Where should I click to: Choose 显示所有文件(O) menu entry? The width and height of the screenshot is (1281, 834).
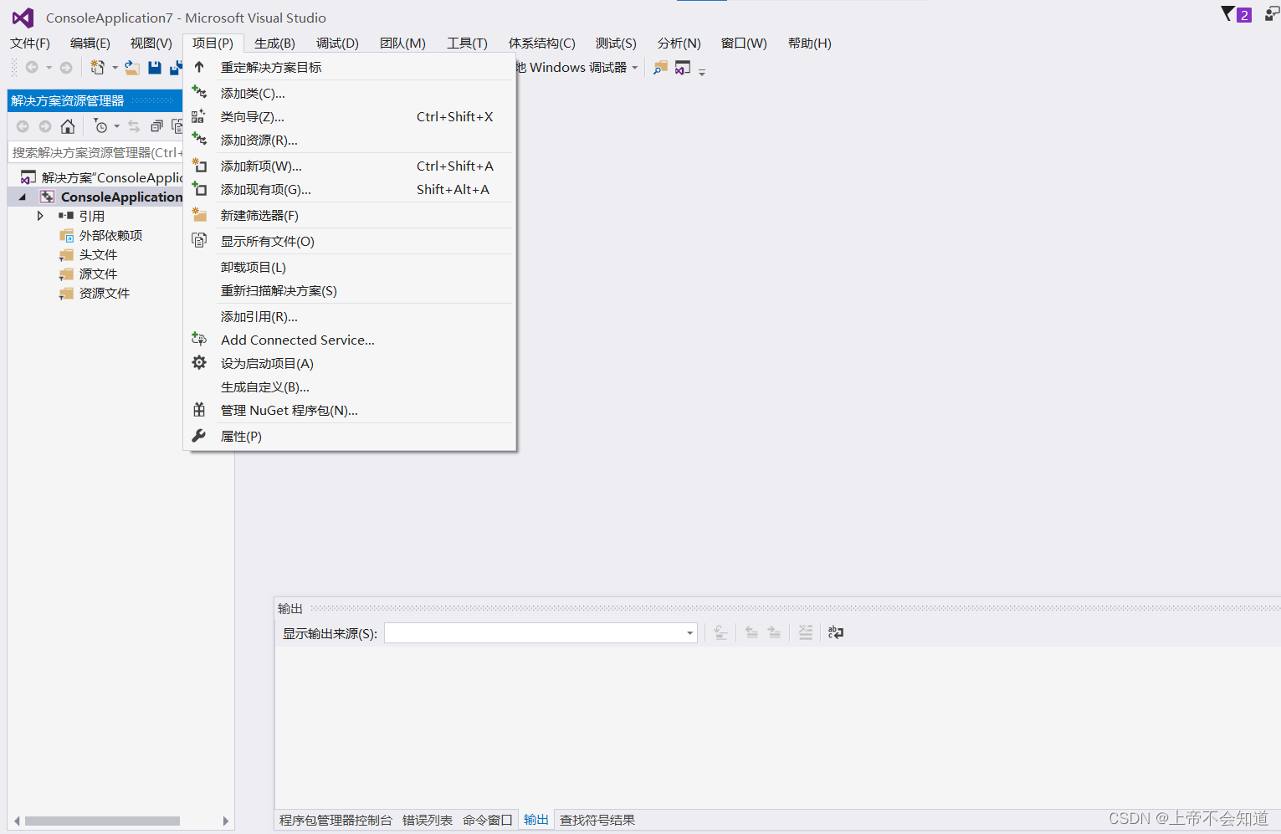click(x=350, y=241)
